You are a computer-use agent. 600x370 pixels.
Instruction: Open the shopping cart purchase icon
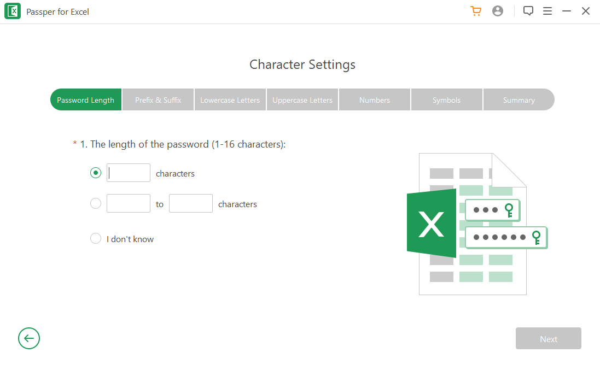[x=476, y=11]
